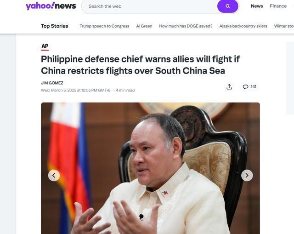Open the Al Green topic link
This screenshot has height=234, width=294.
[144, 26]
